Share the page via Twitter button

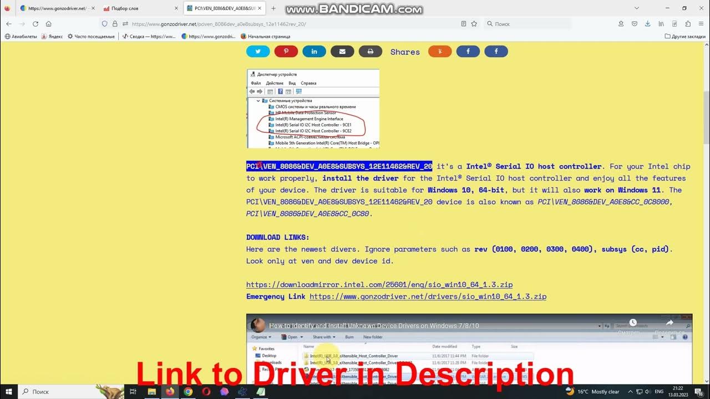(258, 52)
